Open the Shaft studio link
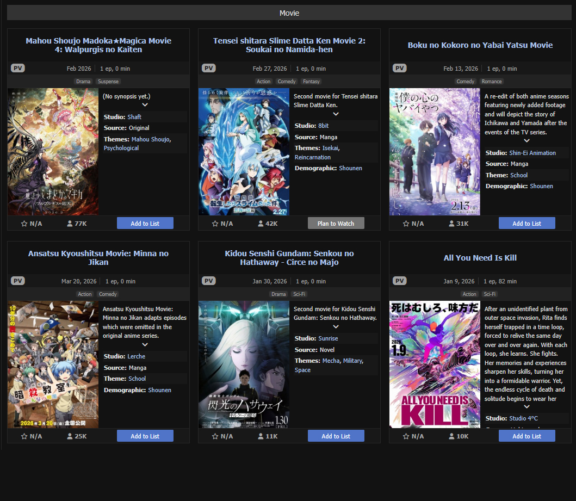Image resolution: width=576 pixels, height=501 pixels. pos(134,117)
